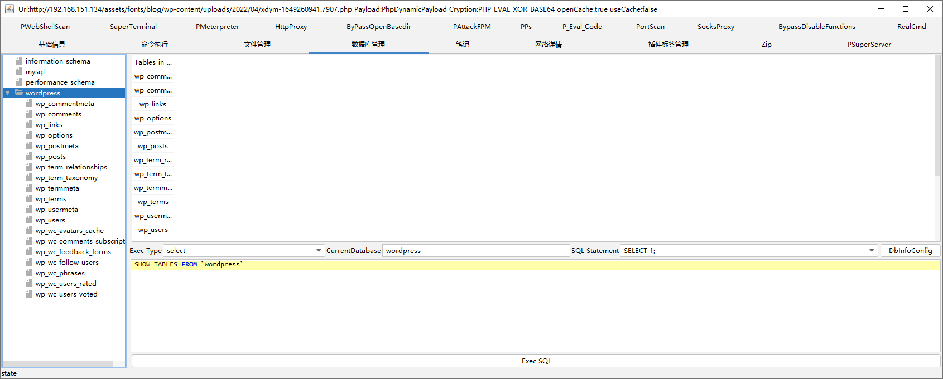Open the 文件管理 tab
The width and height of the screenshot is (943, 379).
[x=257, y=45]
